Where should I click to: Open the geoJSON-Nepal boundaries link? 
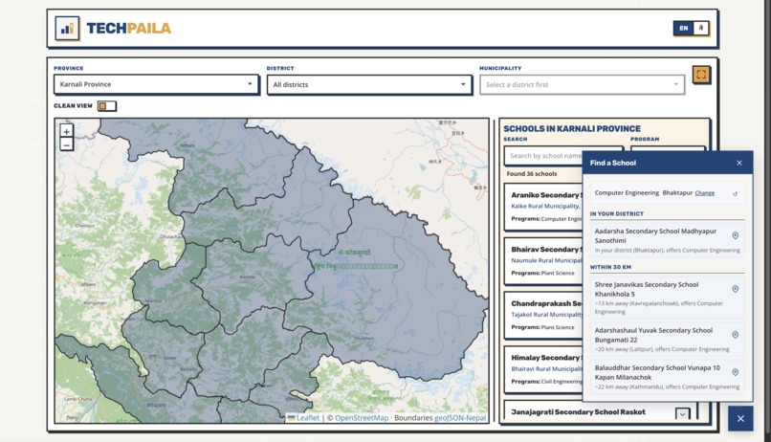pos(460,417)
